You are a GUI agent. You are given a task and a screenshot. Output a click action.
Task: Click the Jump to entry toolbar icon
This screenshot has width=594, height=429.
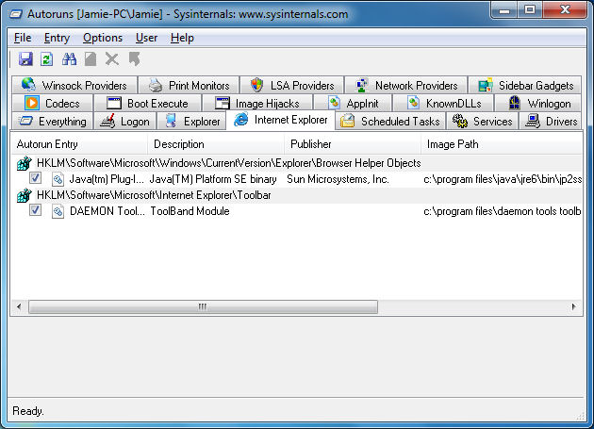coord(134,59)
